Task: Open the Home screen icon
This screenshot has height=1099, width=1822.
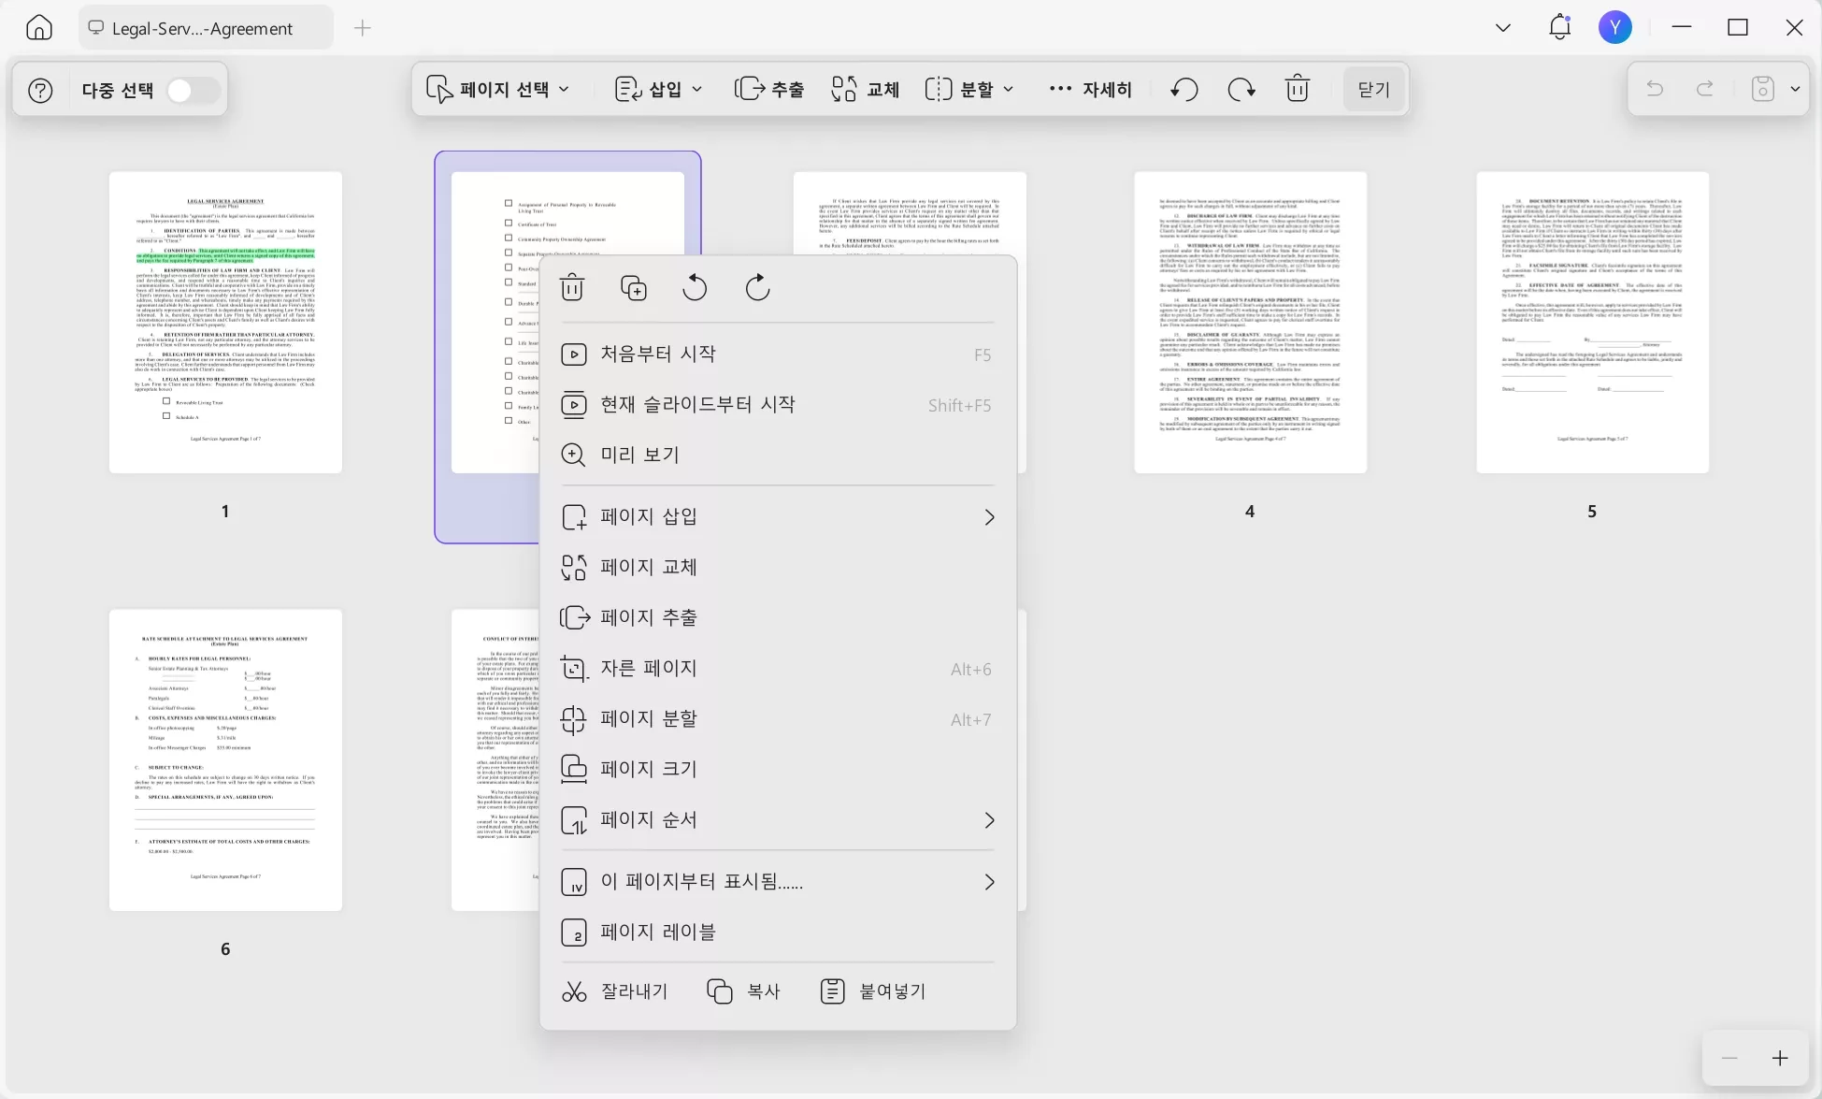Action: tap(38, 27)
